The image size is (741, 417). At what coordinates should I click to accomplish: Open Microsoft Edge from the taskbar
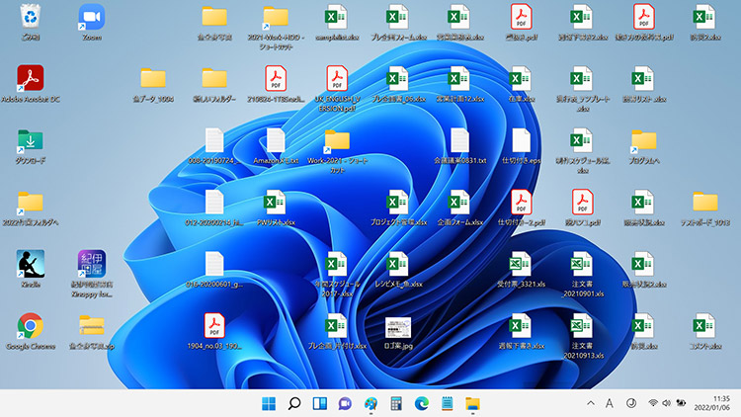click(422, 403)
